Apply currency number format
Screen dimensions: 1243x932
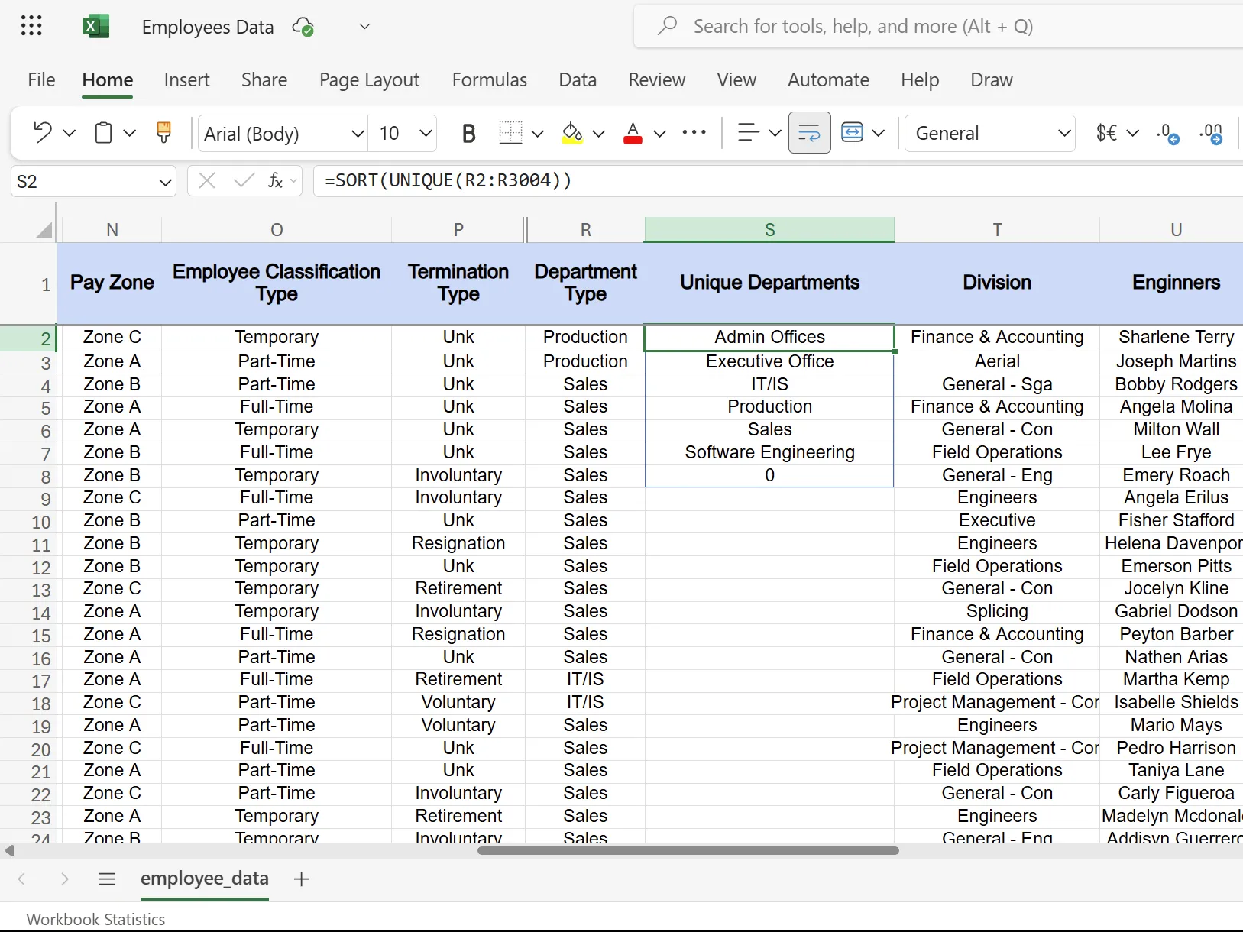click(1103, 133)
